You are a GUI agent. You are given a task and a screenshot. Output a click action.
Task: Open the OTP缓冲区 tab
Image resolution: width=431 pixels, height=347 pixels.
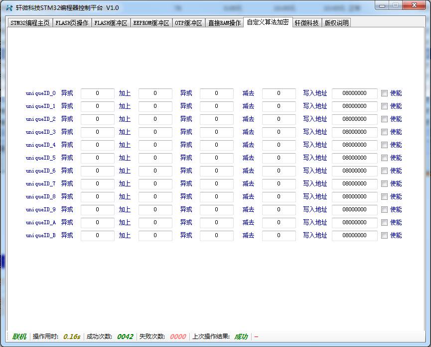(188, 23)
